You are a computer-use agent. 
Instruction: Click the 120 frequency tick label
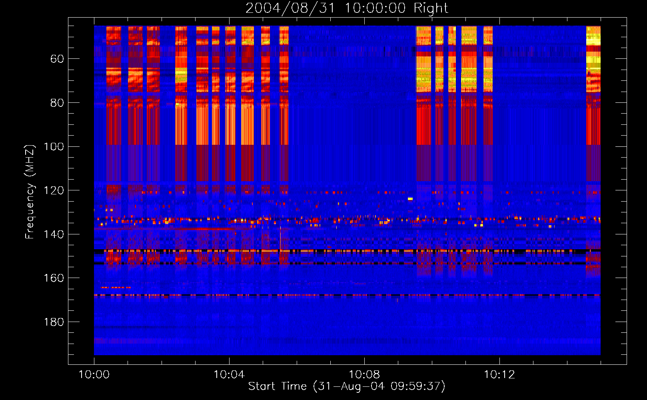pos(54,191)
